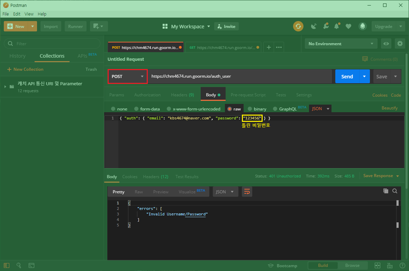Select the form-data body type
This screenshot has height=271, width=409.
tap(136, 109)
